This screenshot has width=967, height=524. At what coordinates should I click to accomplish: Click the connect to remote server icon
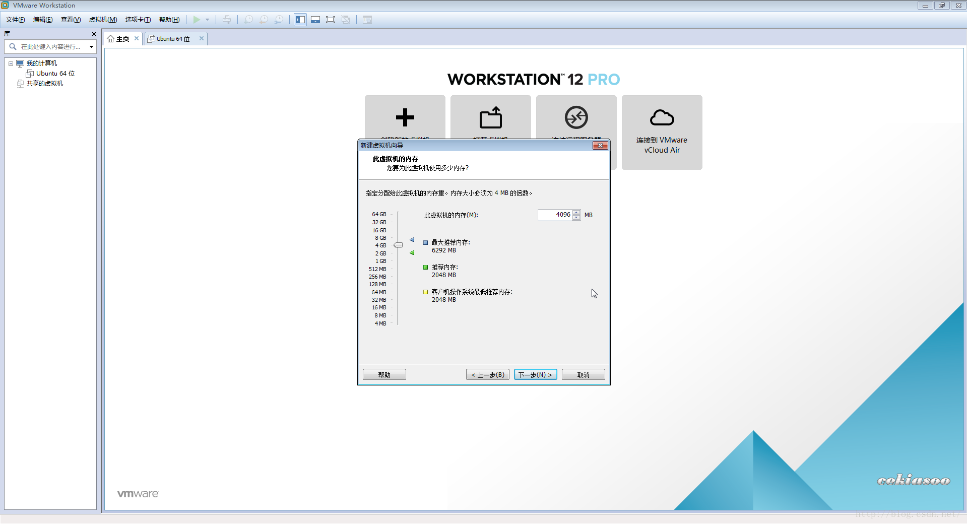pyautogui.click(x=576, y=117)
